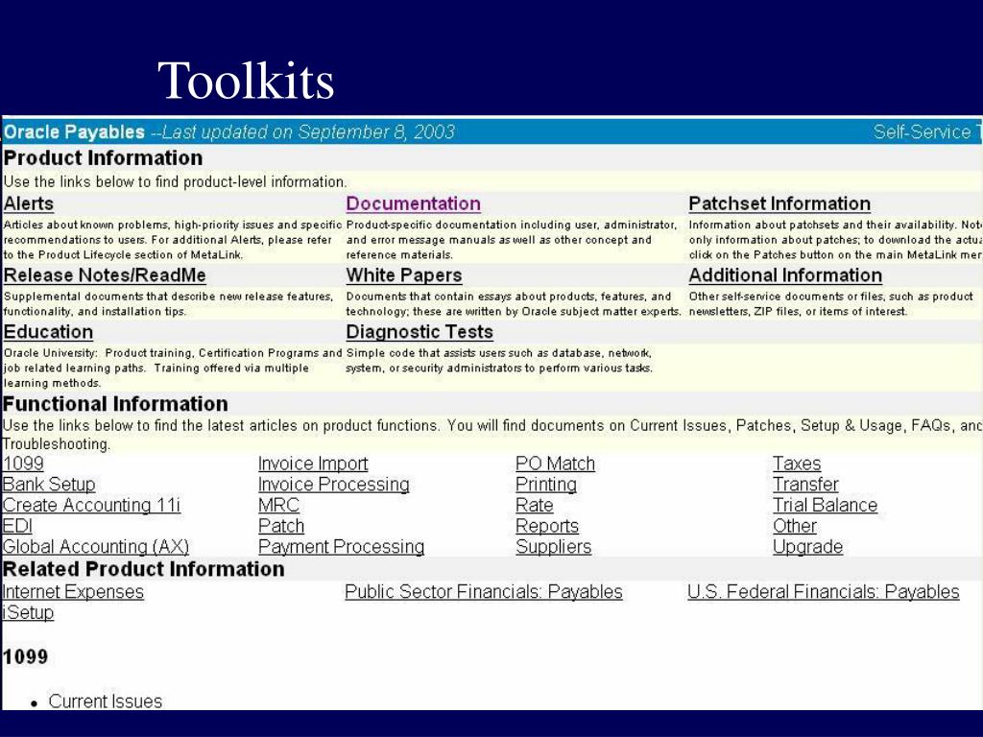Click the Oracle Payables header title
Viewport: 983px width, 737px height.
74,132
